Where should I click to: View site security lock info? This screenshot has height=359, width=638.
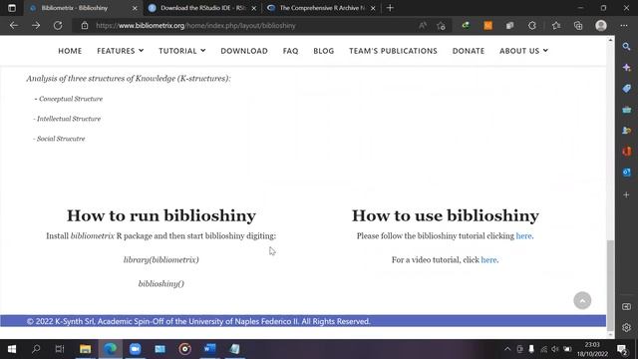coord(84,25)
